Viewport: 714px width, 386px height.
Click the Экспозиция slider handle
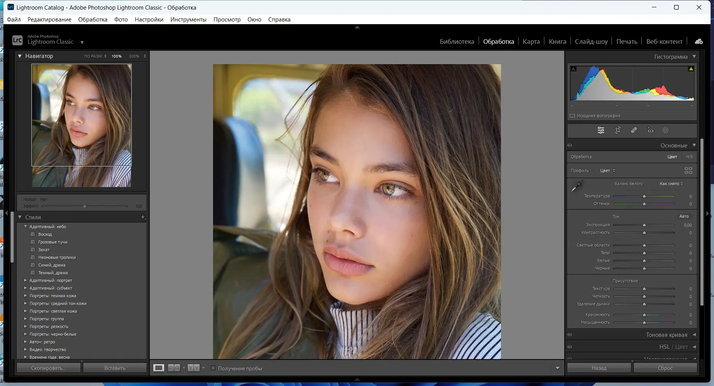tap(644, 225)
